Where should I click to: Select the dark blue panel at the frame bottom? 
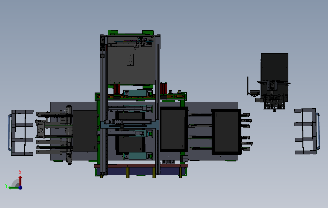tap(141, 171)
